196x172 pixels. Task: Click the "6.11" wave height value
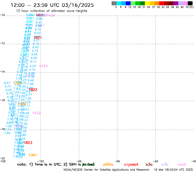pos(33,62)
